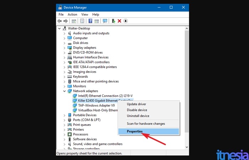Click the Printers category icon
The width and height of the screenshot is (249, 160).
(x=70, y=129)
